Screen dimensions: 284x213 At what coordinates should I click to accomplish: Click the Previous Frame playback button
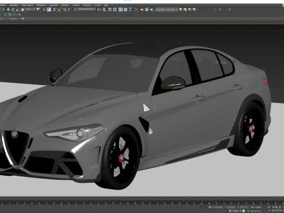pos(273,207)
